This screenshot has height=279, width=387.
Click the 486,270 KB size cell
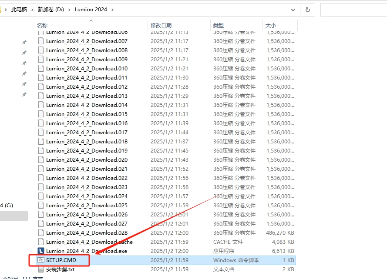(280, 232)
